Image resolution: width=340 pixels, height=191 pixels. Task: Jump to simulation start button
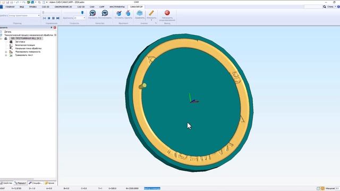45,18
